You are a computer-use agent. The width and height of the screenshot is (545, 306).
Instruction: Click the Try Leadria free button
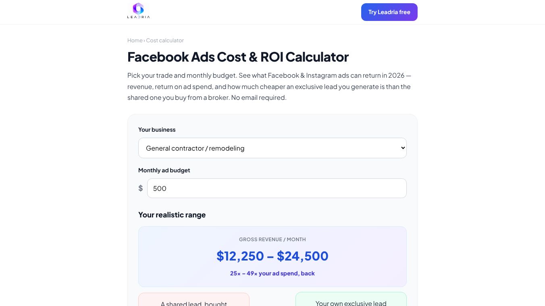click(389, 12)
